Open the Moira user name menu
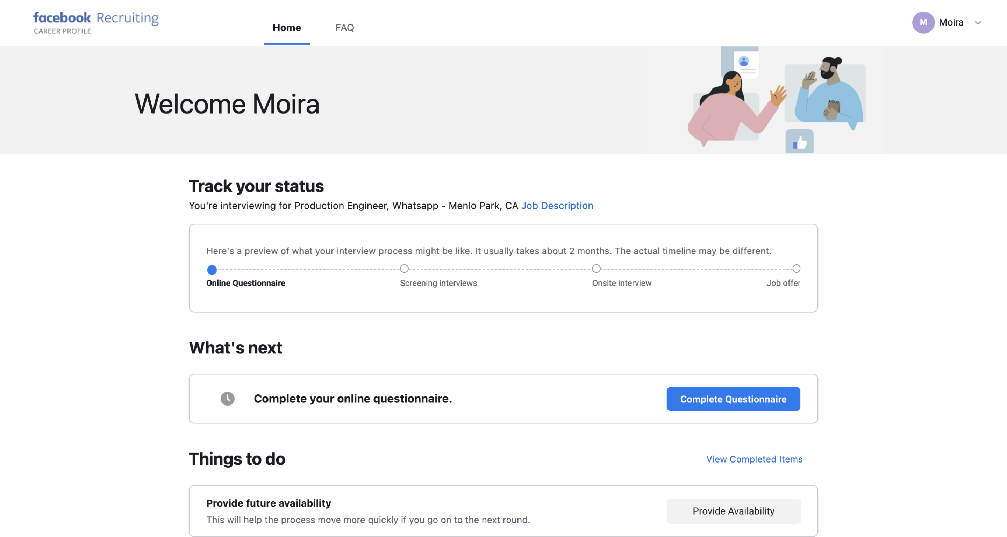 (951, 22)
